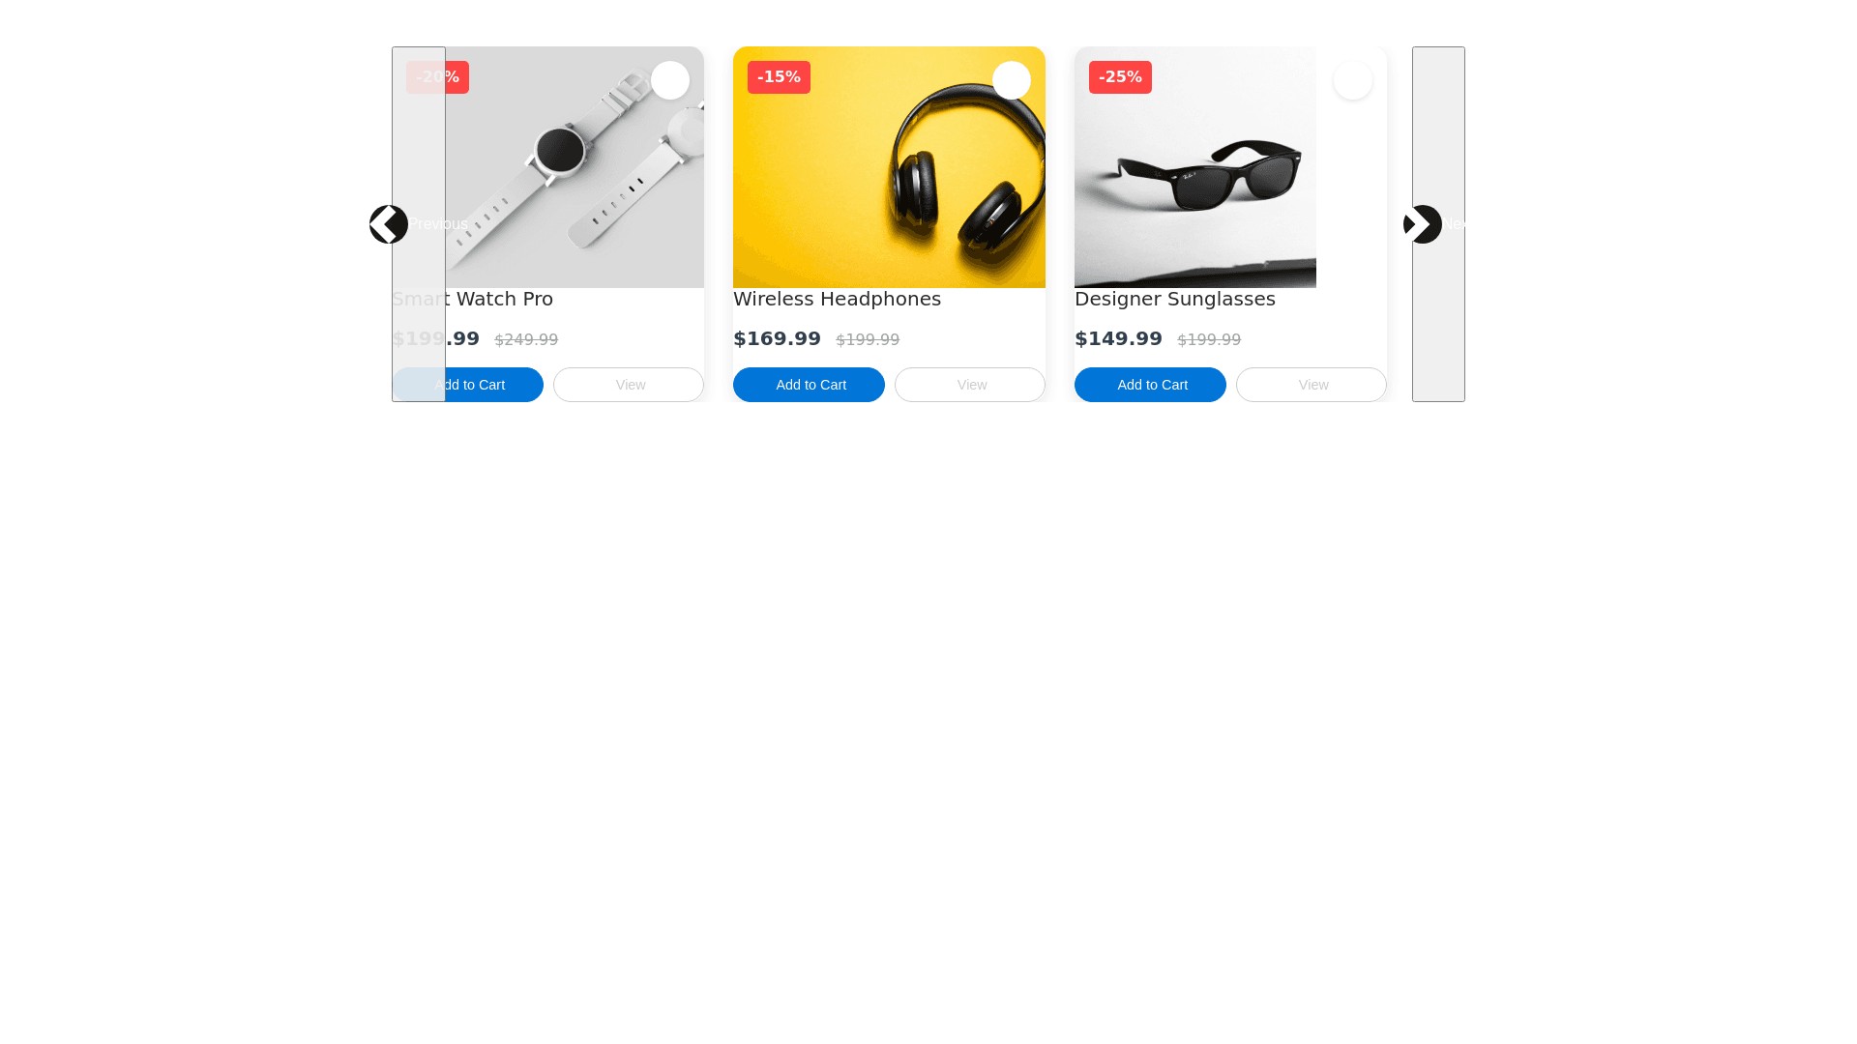
Task: Click the -25% discount badge
Action: coord(1120,77)
